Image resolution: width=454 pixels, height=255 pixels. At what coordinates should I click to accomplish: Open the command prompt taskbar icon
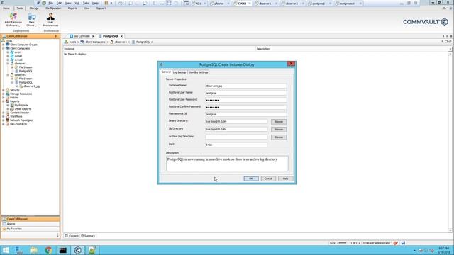[x=63, y=250]
